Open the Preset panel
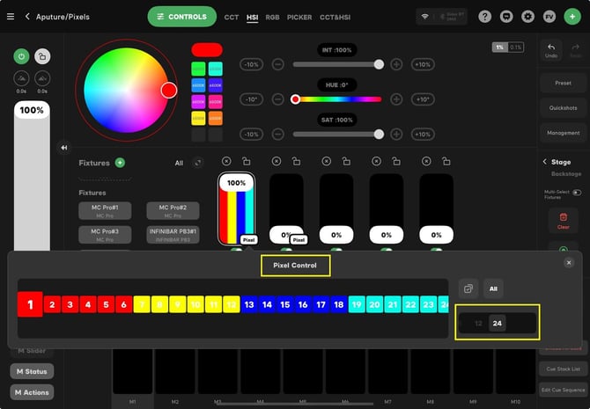This screenshot has height=409, width=590. point(564,83)
